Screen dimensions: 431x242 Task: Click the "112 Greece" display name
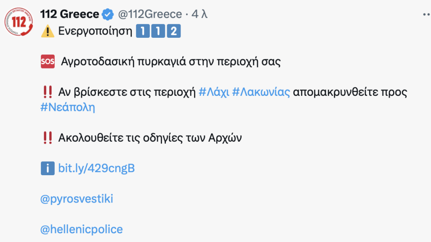click(70, 14)
